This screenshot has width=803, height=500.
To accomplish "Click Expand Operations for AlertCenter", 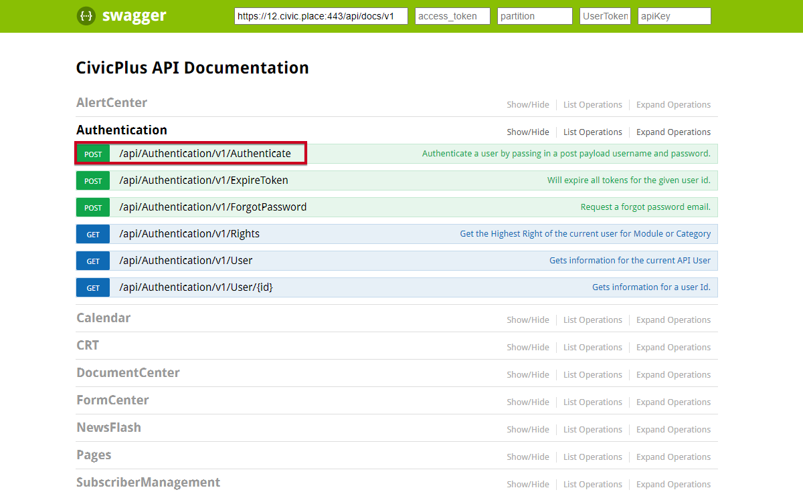I will [673, 105].
